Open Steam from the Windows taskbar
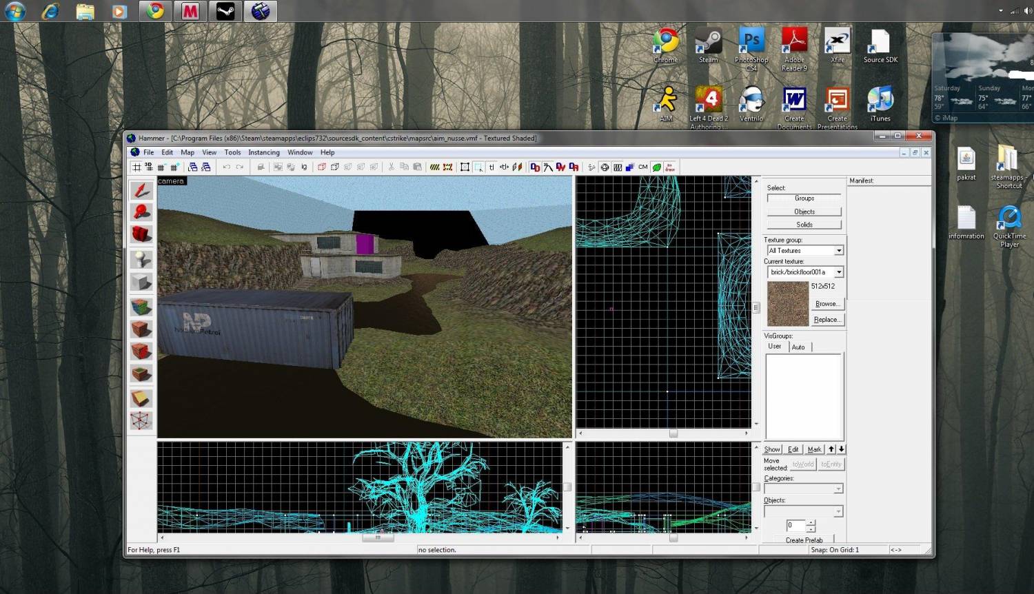 tap(225, 11)
